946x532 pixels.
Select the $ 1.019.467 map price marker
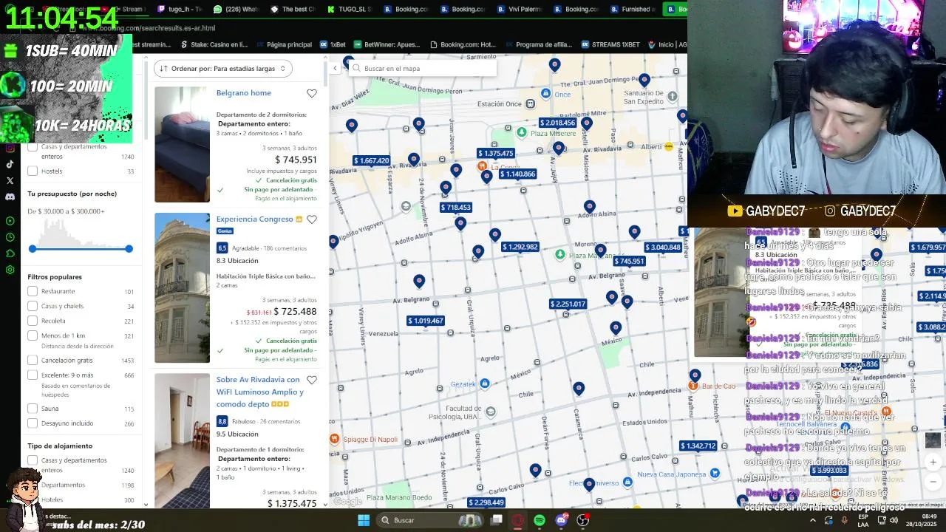point(425,321)
